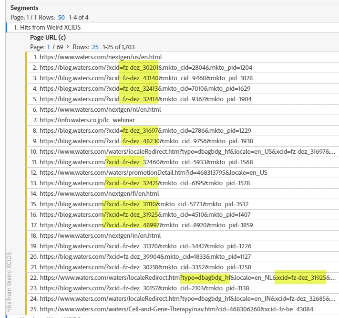Go to next page of Page URL results
Screen dimensions: 339x318
[68, 47]
